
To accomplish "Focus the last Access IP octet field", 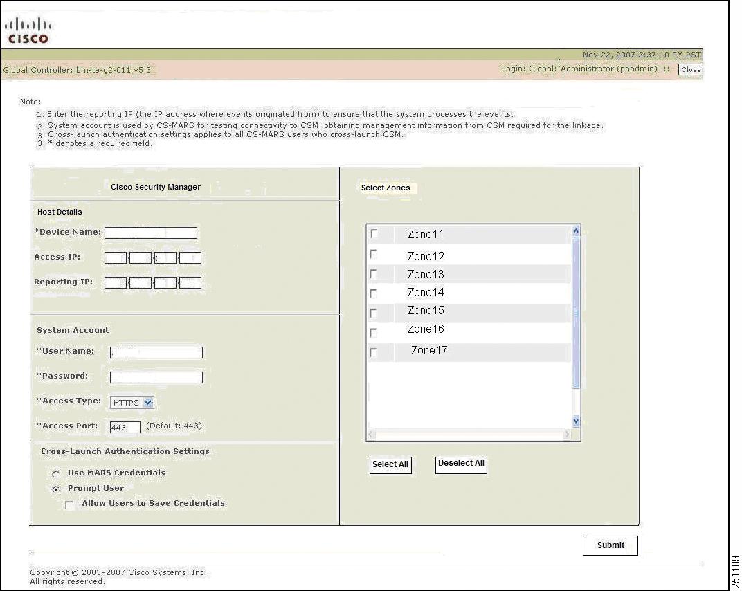I will [190, 258].
